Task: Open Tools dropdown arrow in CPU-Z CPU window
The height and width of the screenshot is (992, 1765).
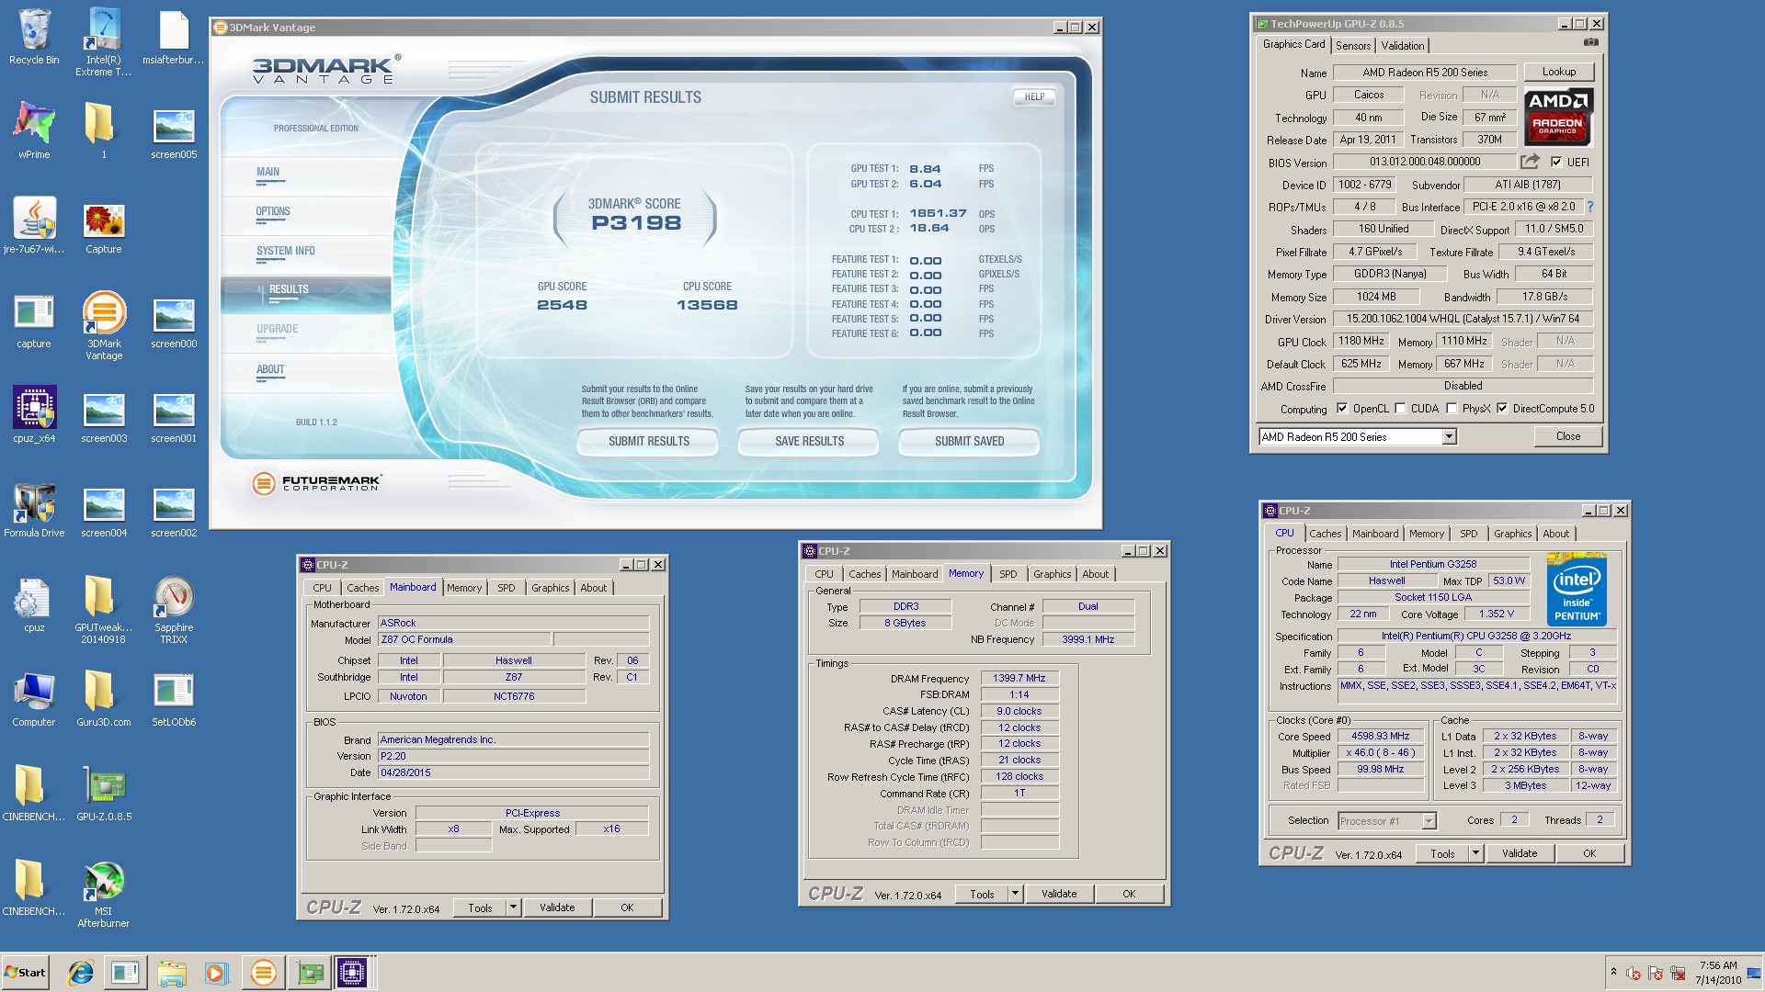Action: [1475, 853]
